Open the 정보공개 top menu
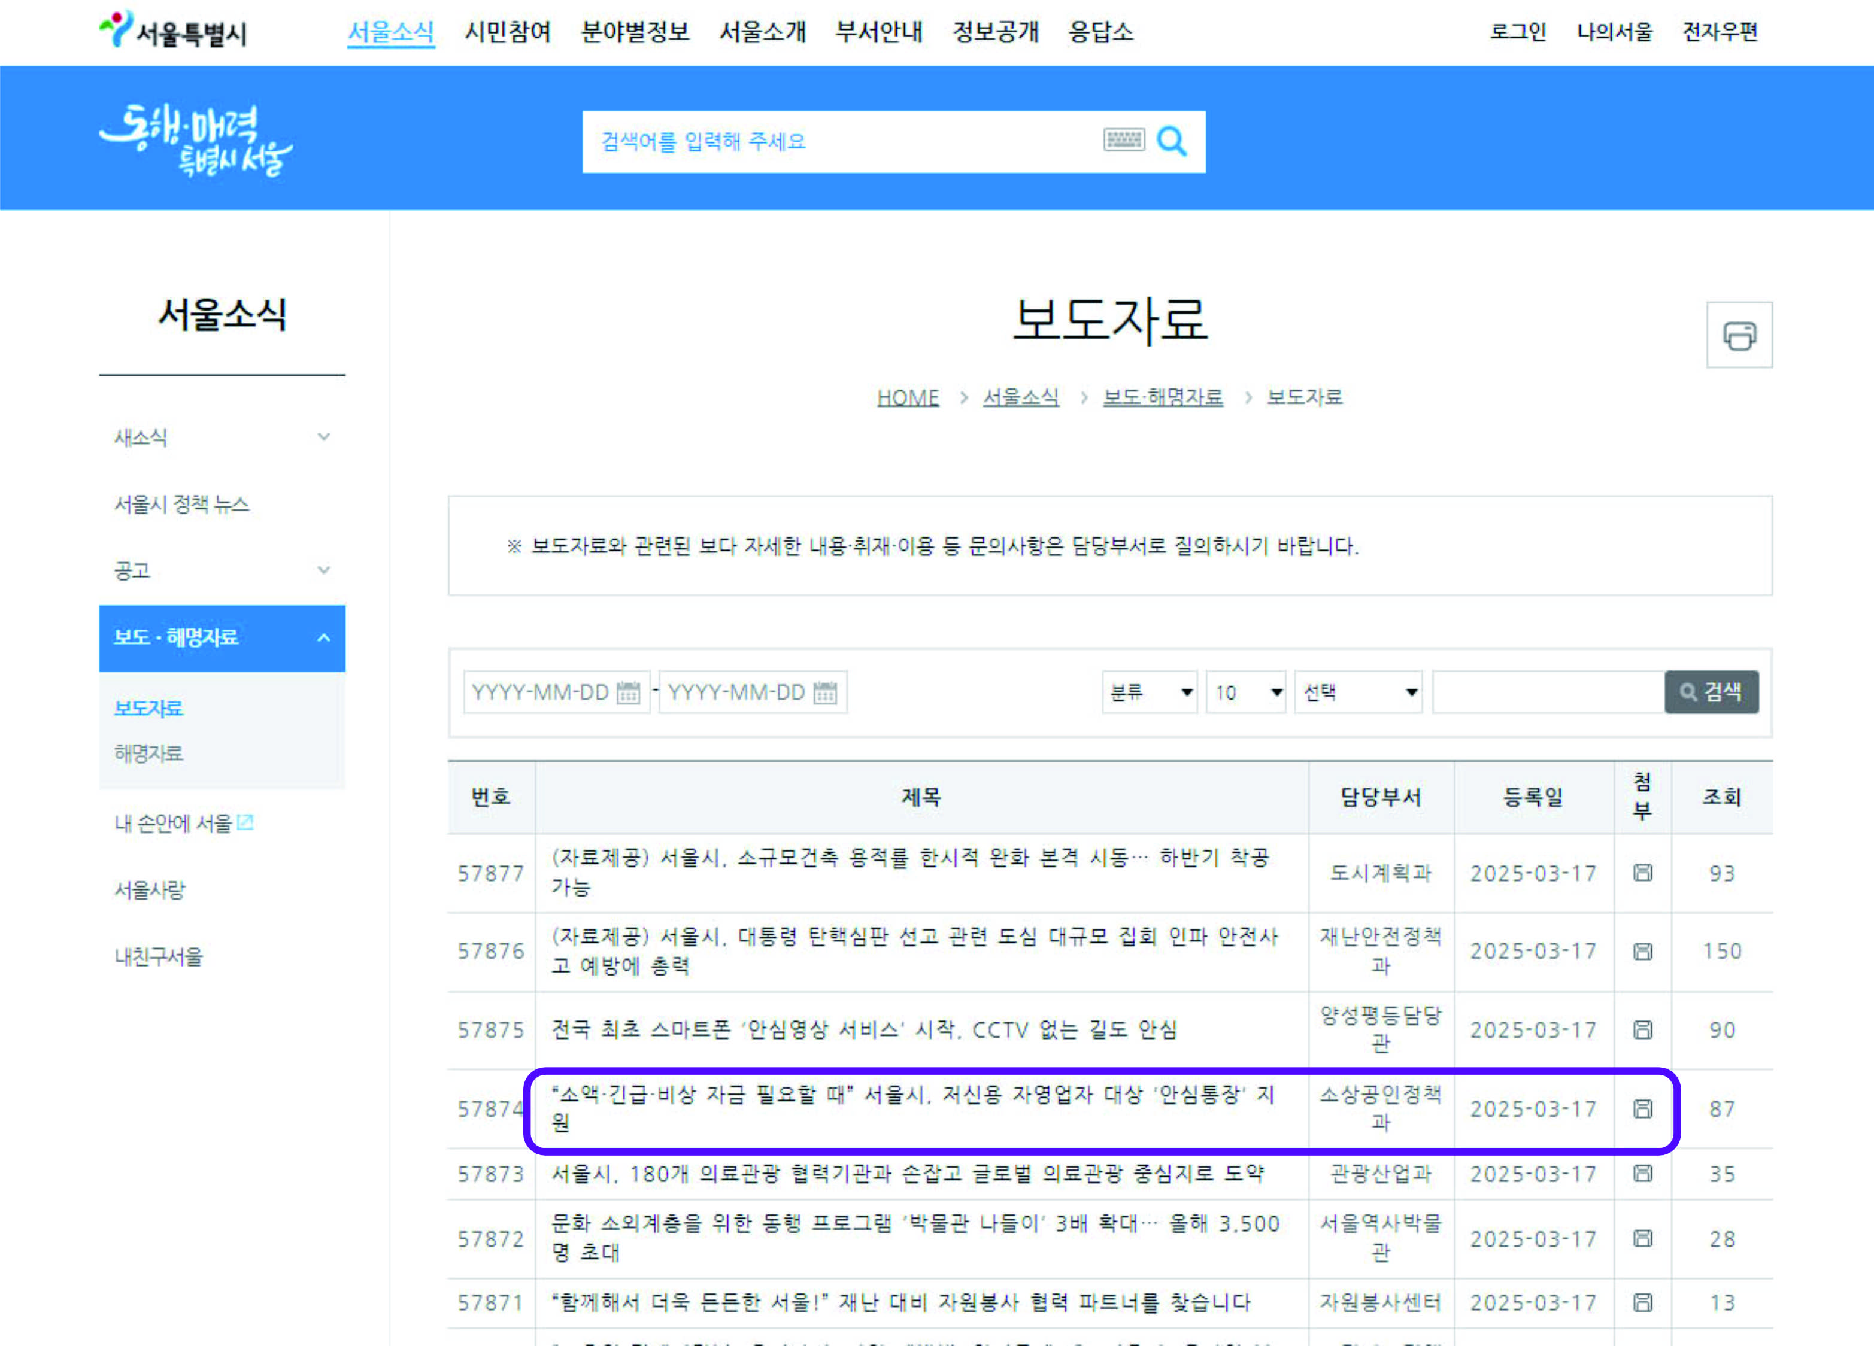Viewport: 1874px width, 1346px height. (x=995, y=32)
